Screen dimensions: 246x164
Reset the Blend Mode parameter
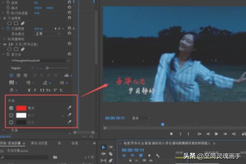(70, 33)
